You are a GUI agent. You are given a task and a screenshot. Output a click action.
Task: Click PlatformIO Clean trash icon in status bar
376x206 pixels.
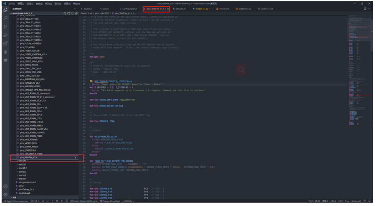(57, 201)
